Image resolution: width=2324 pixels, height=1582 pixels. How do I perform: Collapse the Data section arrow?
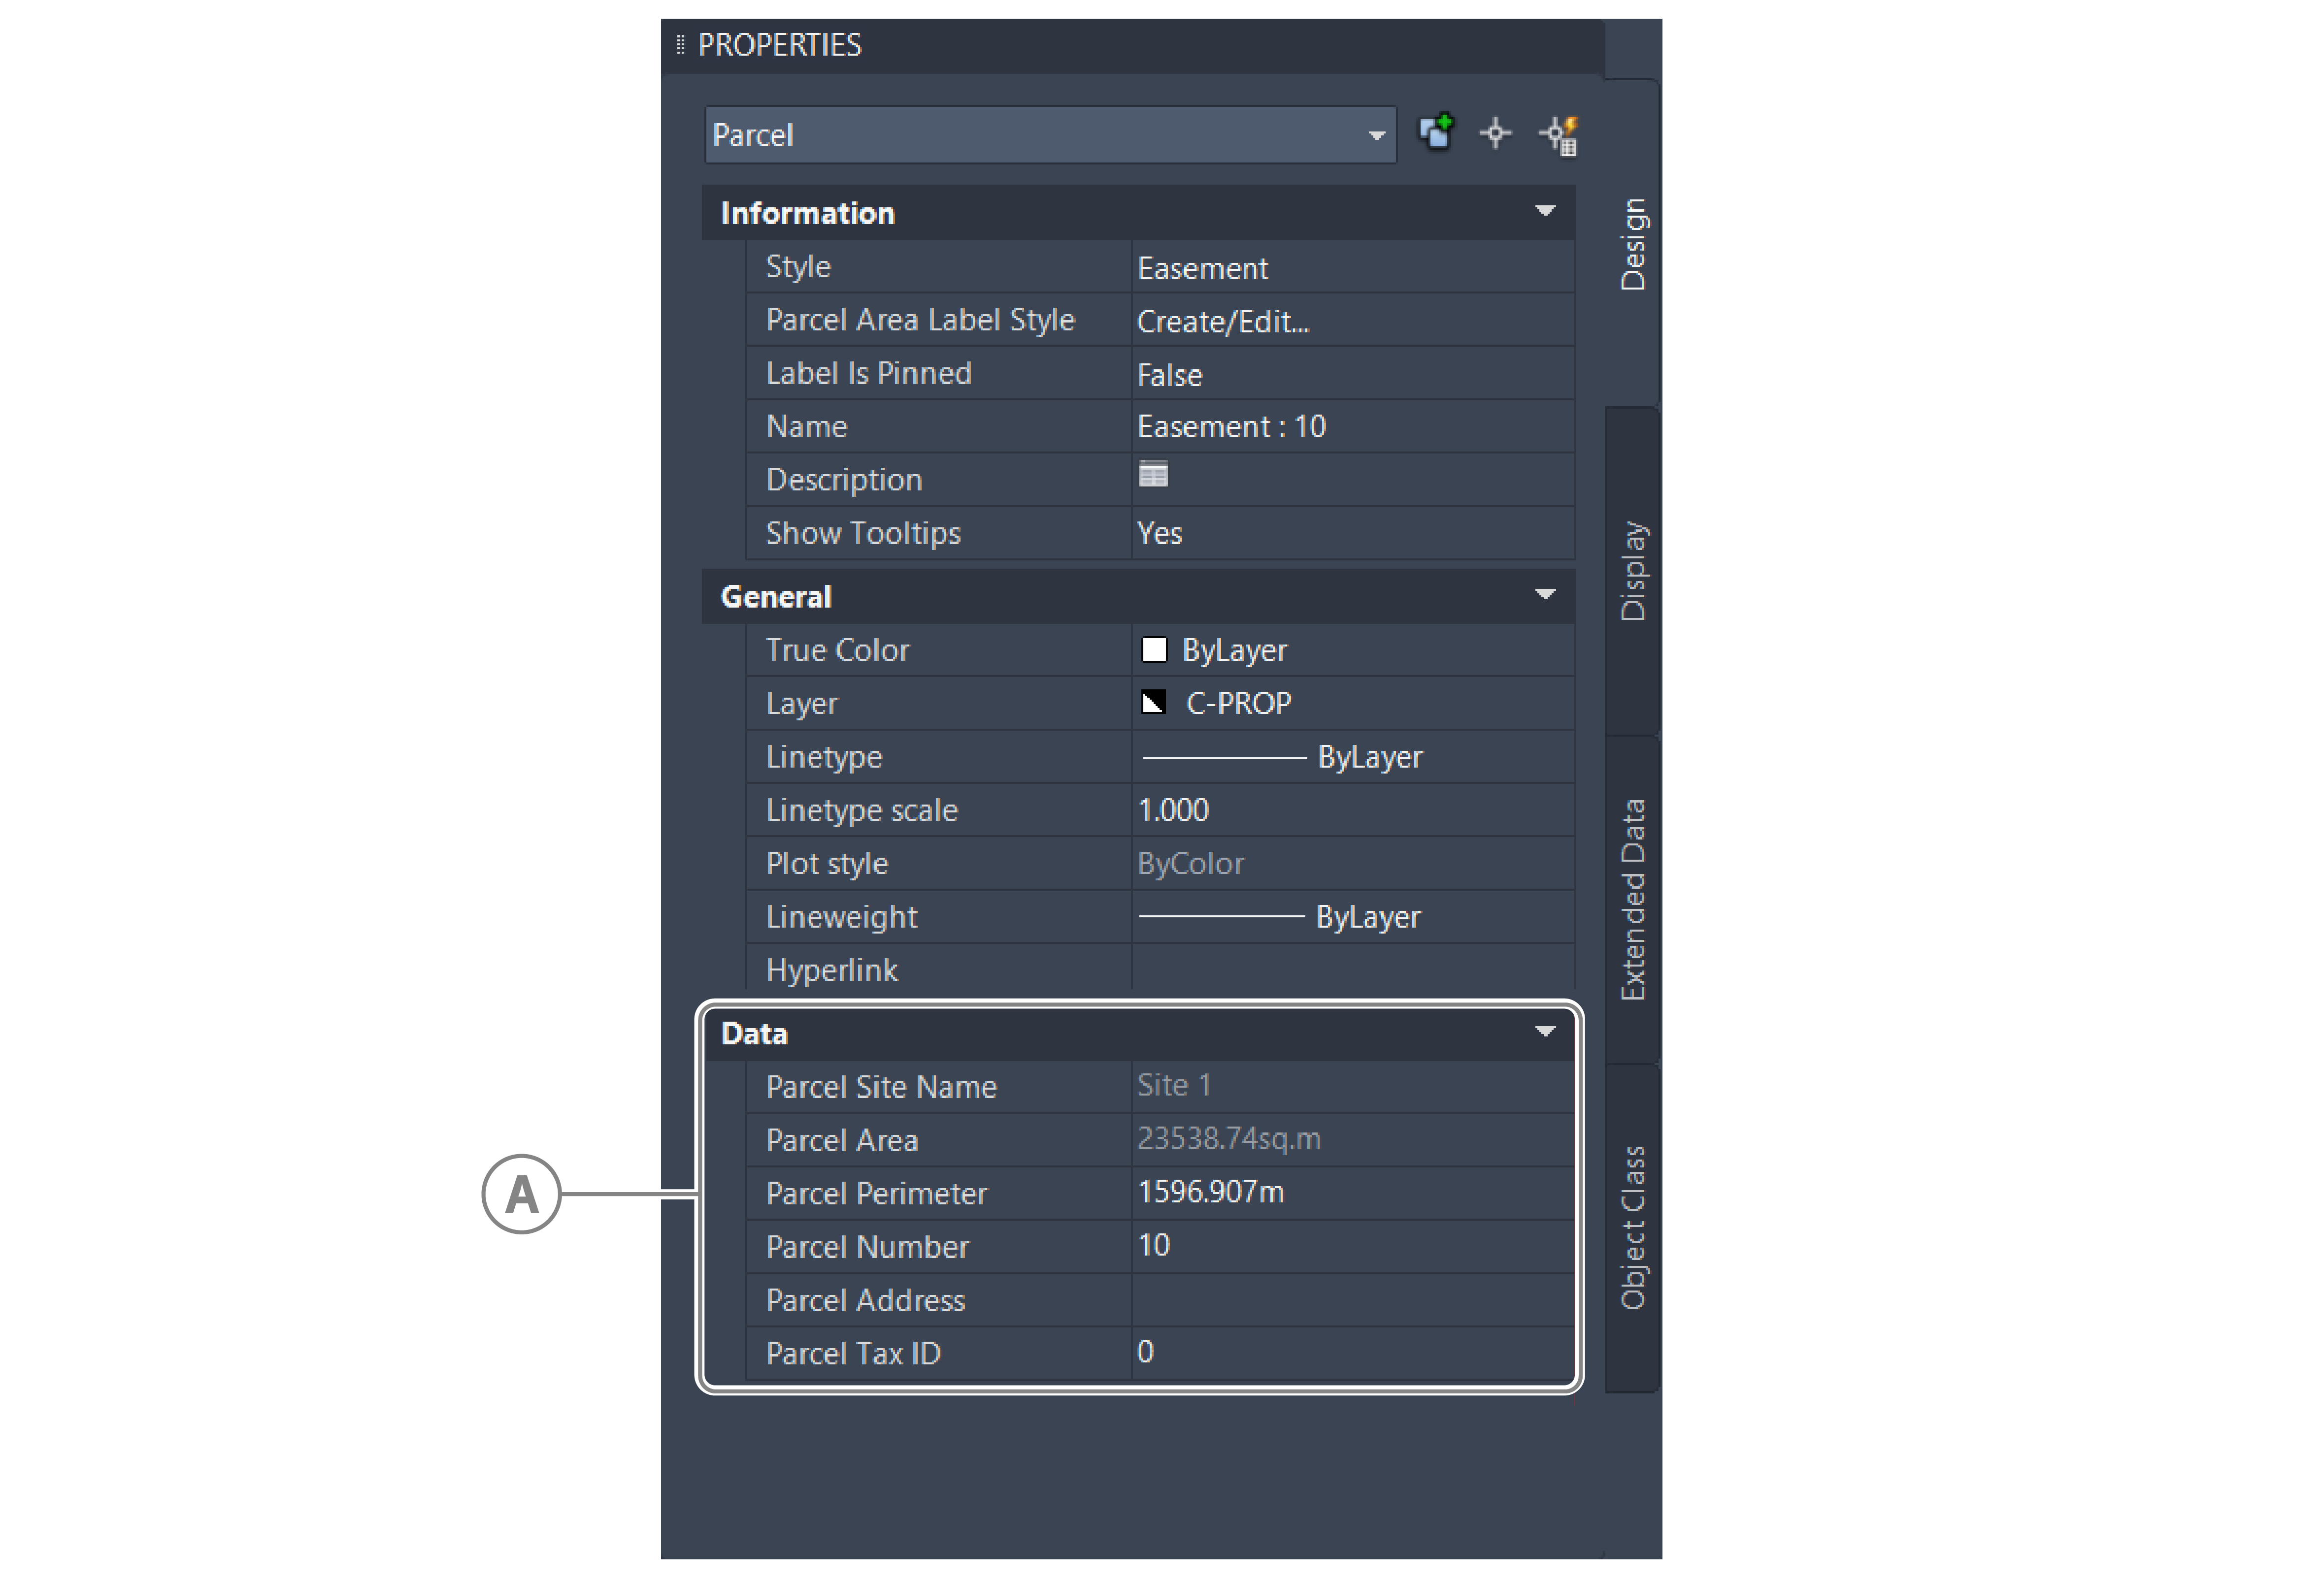click(x=1544, y=1032)
